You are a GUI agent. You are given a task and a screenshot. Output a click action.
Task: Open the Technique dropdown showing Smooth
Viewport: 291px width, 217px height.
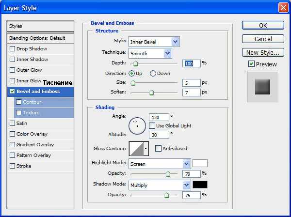click(150, 53)
